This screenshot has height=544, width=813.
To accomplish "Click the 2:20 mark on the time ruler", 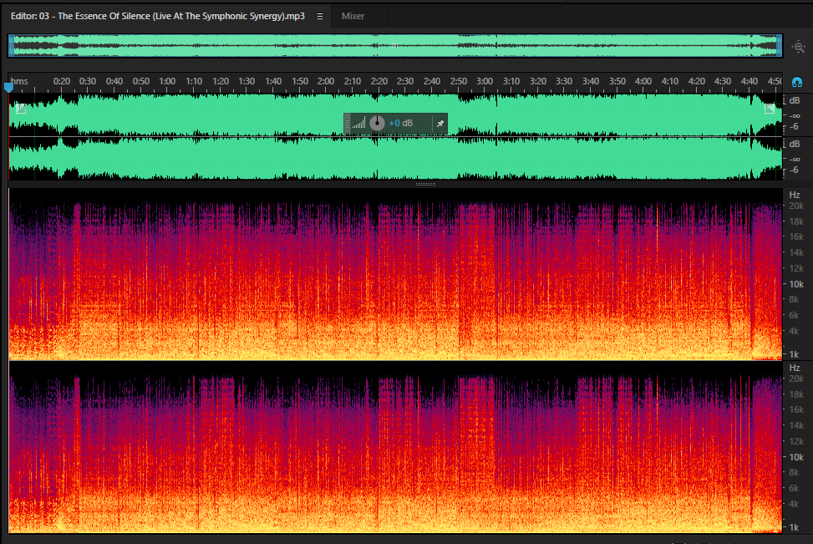I will [379, 81].
